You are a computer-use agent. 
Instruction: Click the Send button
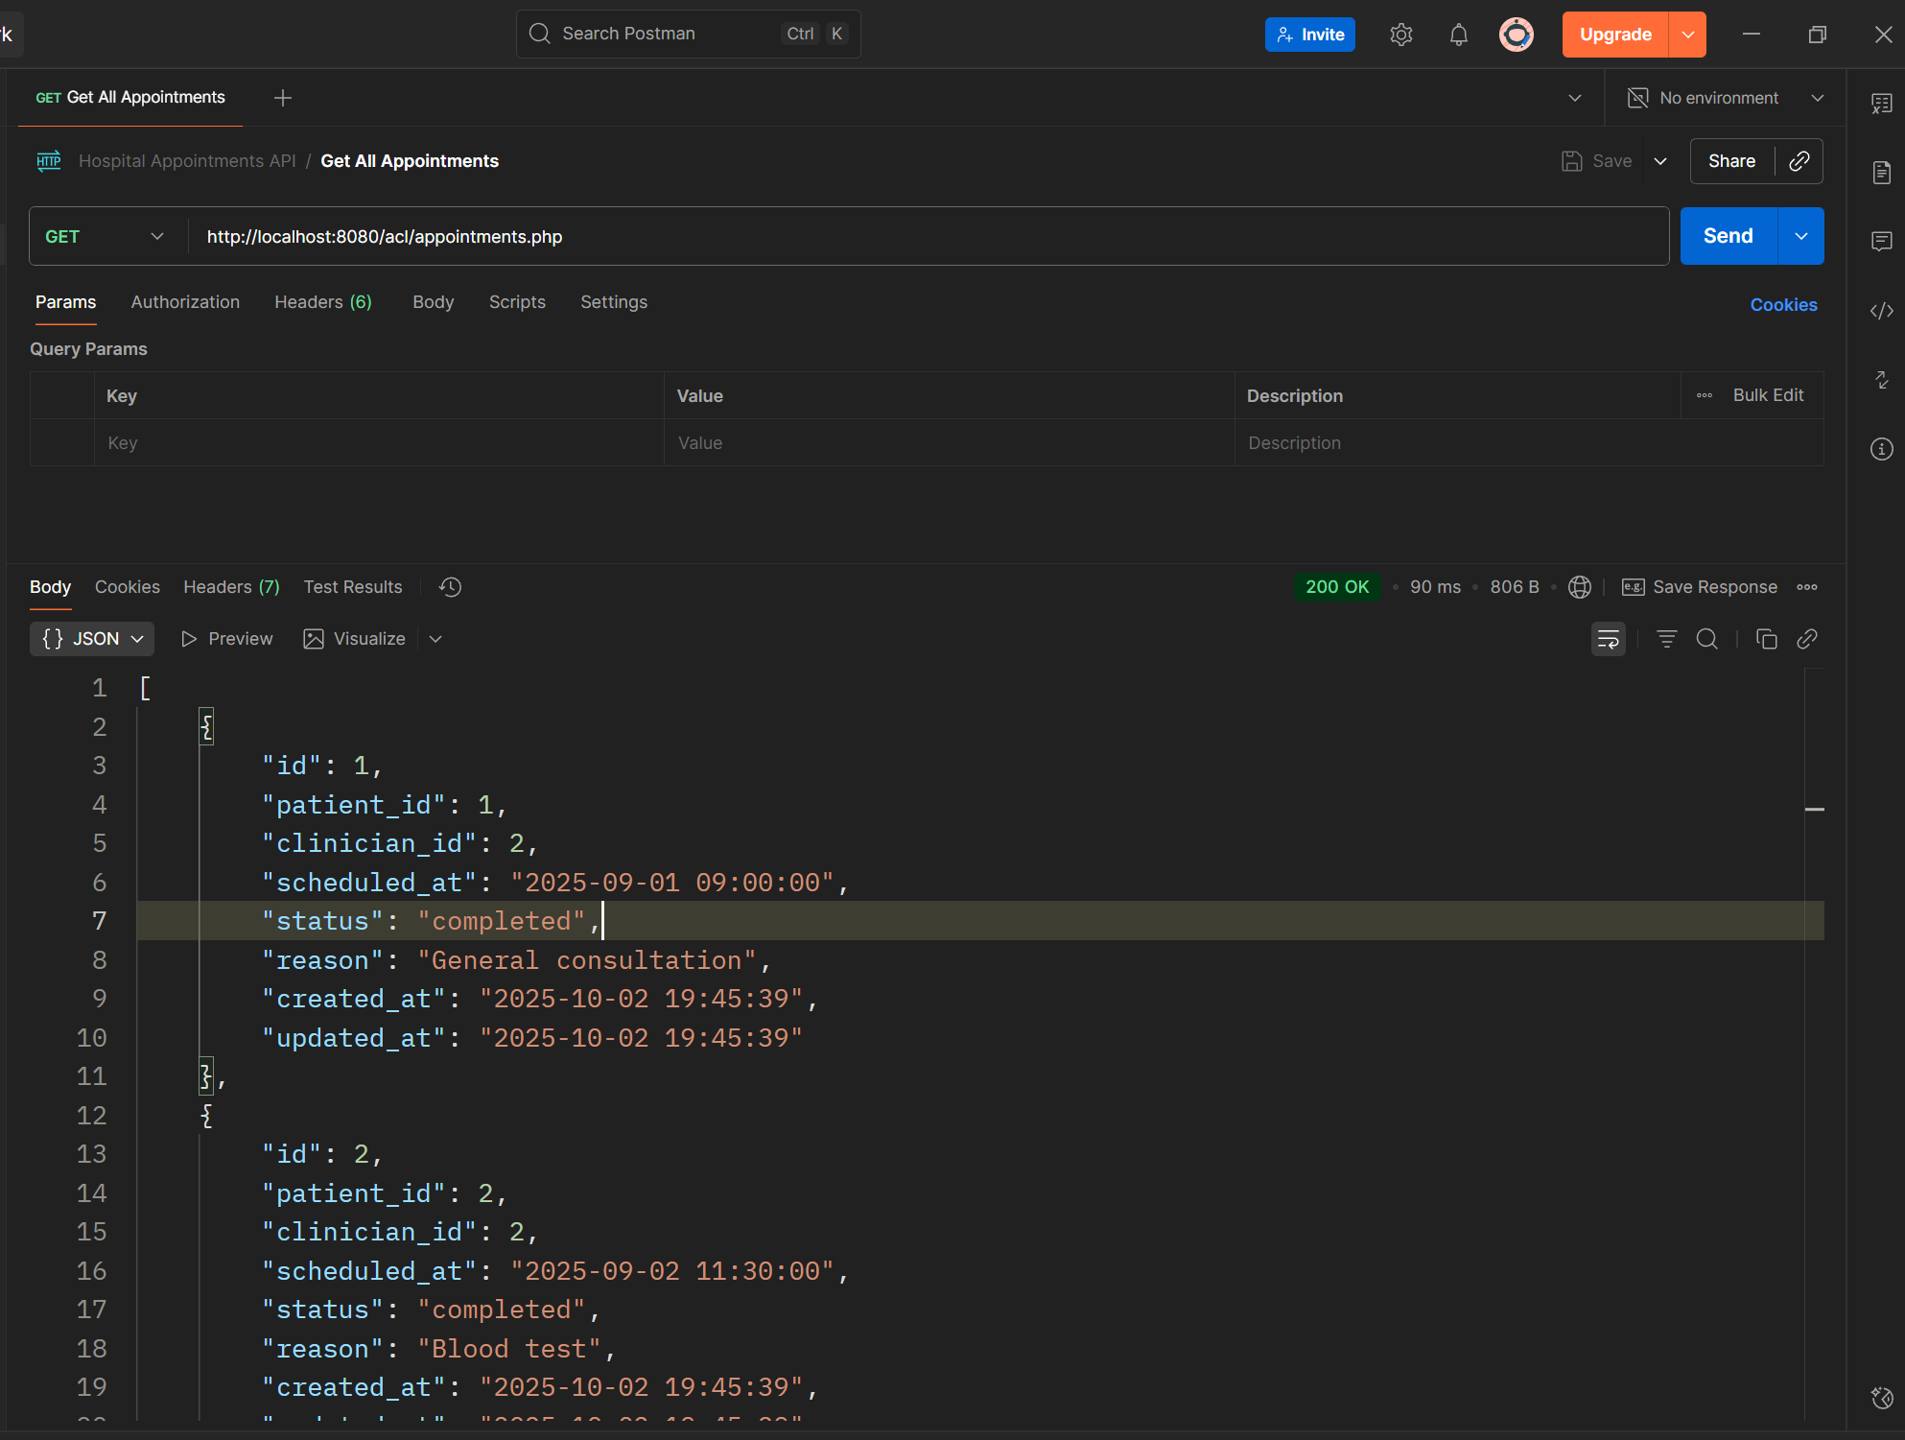1728,237
